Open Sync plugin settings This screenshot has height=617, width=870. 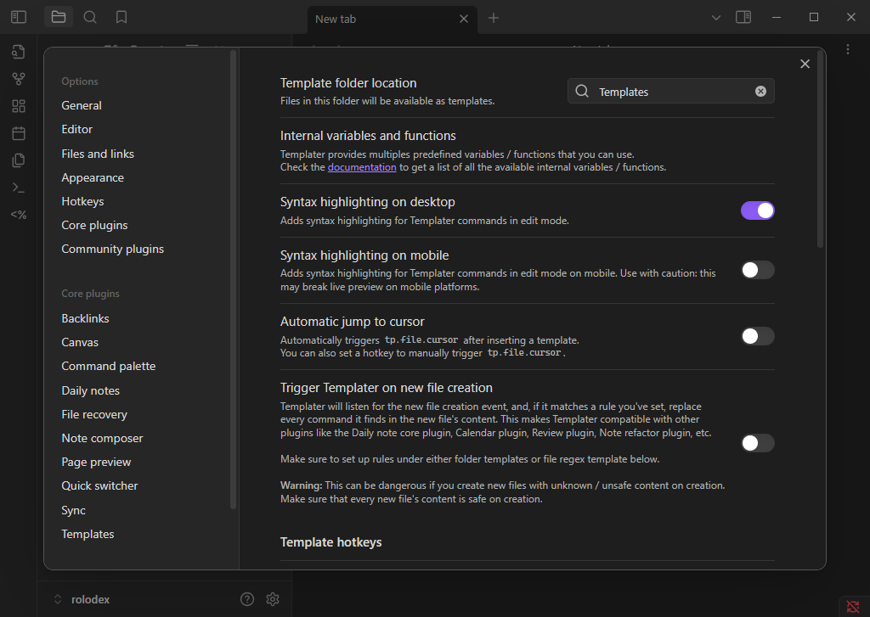tap(73, 510)
